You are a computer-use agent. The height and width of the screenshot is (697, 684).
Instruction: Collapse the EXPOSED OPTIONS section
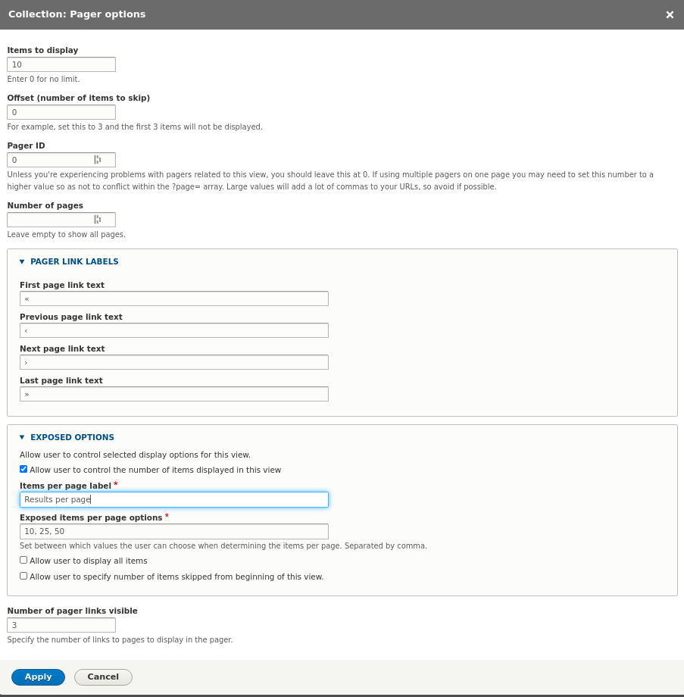tap(72, 437)
